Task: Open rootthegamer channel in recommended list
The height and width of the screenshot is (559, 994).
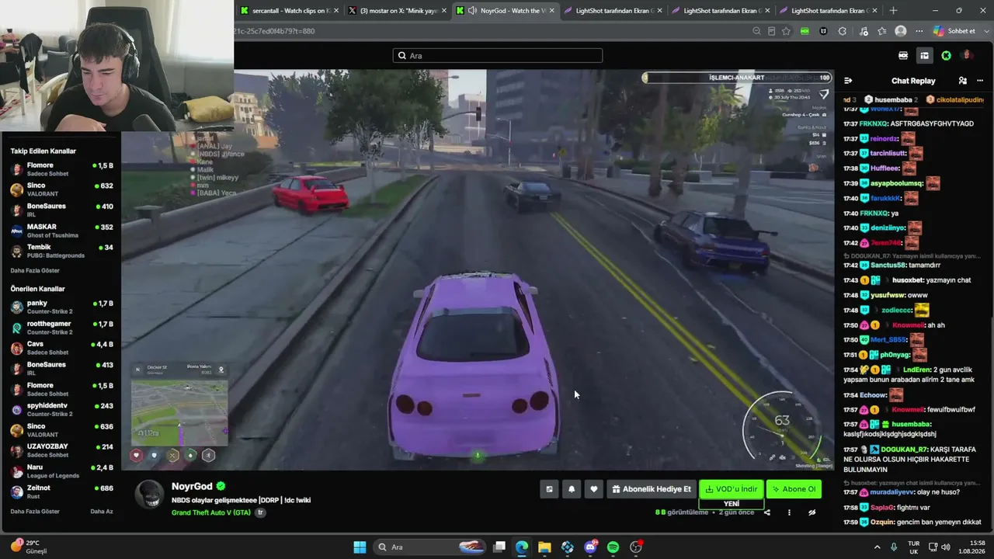Action: point(62,328)
